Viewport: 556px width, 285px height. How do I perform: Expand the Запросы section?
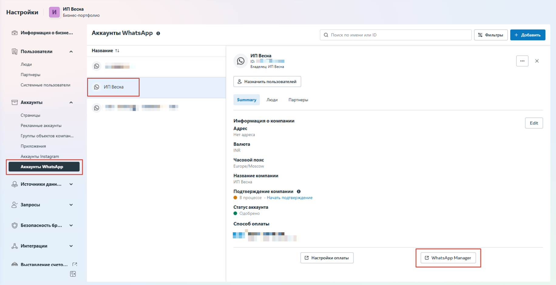point(71,205)
